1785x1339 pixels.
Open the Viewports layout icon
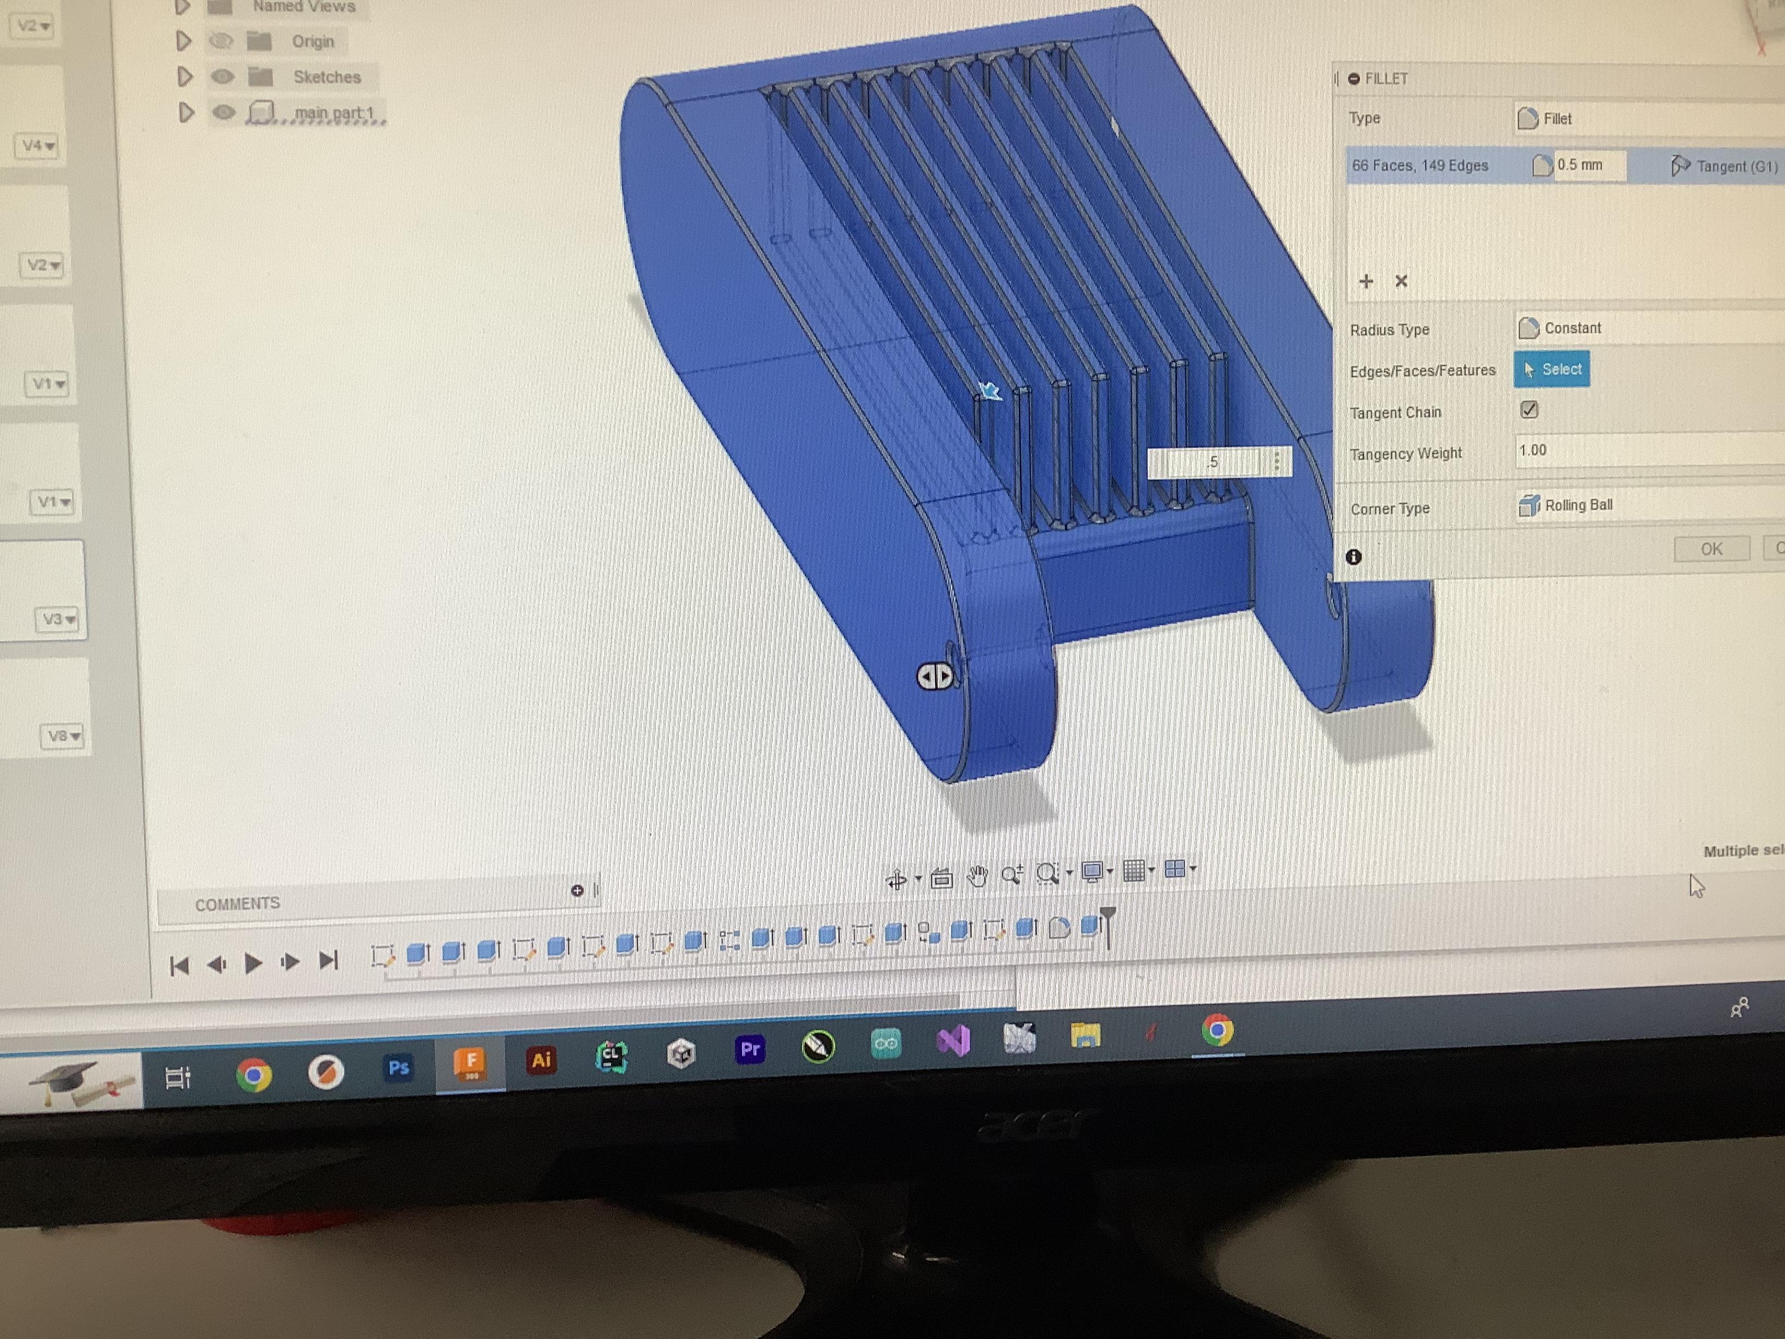[1175, 869]
